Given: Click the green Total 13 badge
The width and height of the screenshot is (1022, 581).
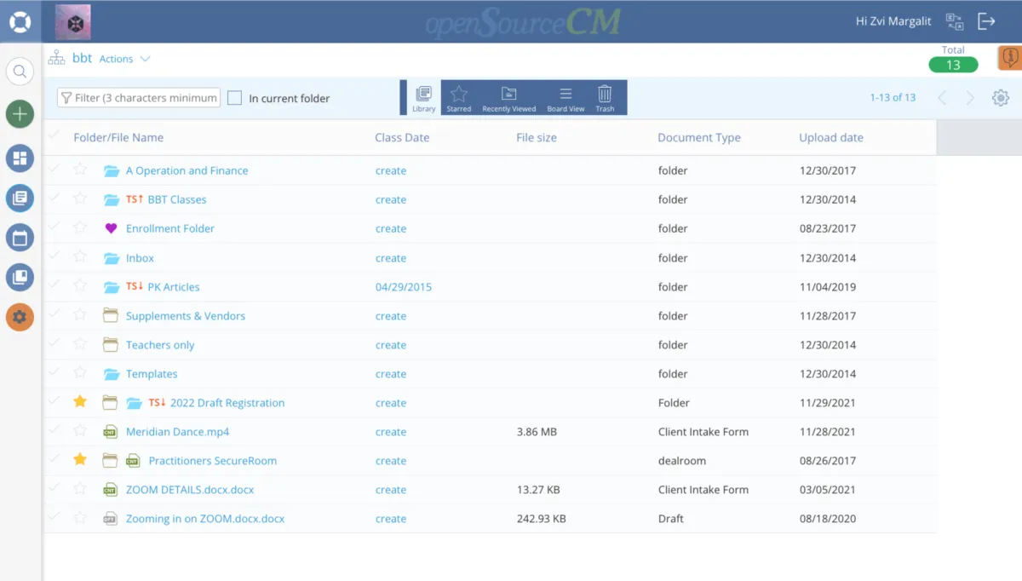Looking at the screenshot, I should click(953, 65).
